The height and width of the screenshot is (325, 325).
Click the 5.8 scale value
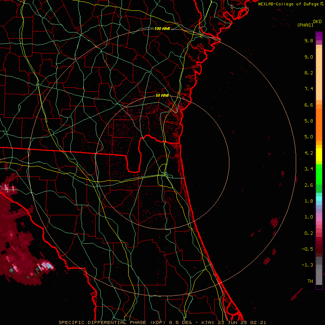309,121
